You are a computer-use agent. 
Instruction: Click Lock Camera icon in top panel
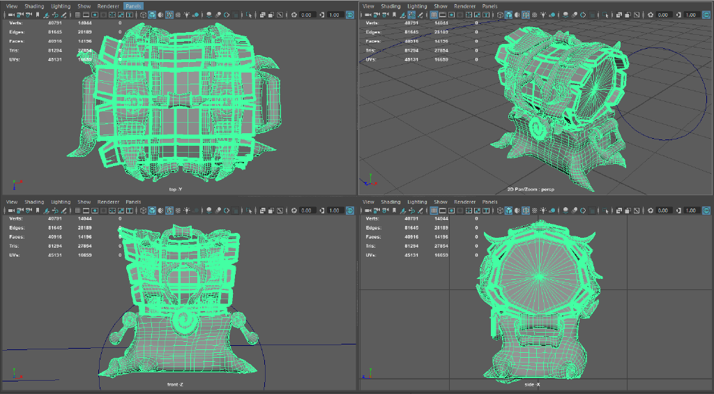(x=20, y=15)
